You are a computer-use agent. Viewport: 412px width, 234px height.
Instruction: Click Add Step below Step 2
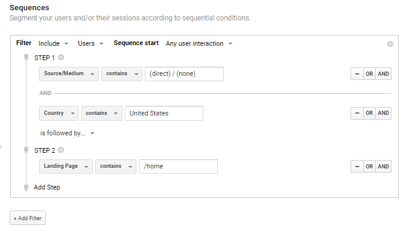pyautogui.click(x=47, y=187)
